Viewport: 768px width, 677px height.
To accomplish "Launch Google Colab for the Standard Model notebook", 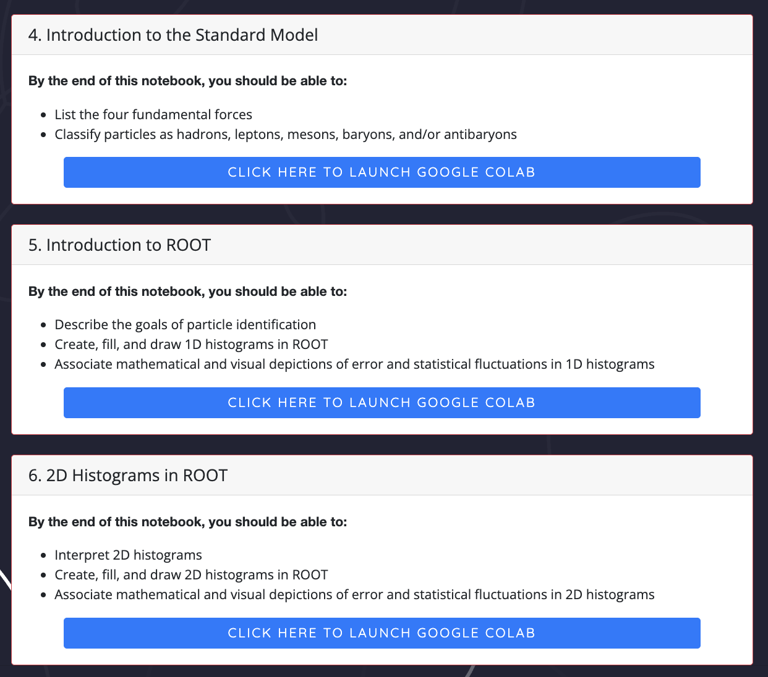I will (x=382, y=172).
